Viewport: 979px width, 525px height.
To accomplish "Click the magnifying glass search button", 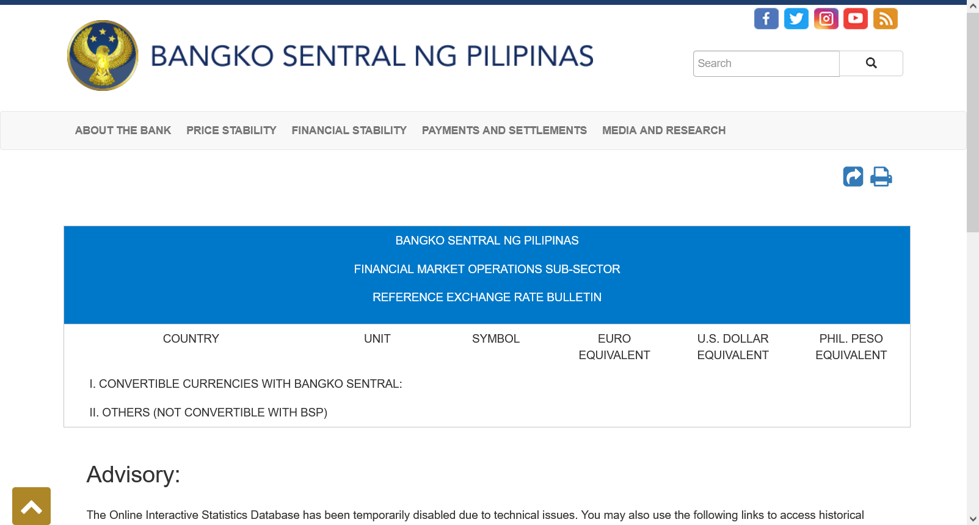I will (871, 63).
